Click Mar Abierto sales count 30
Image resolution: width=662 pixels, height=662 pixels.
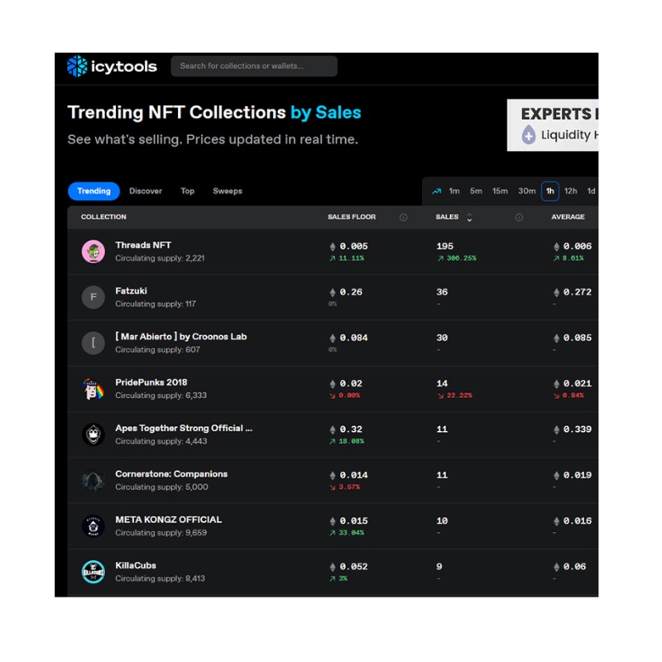point(442,338)
